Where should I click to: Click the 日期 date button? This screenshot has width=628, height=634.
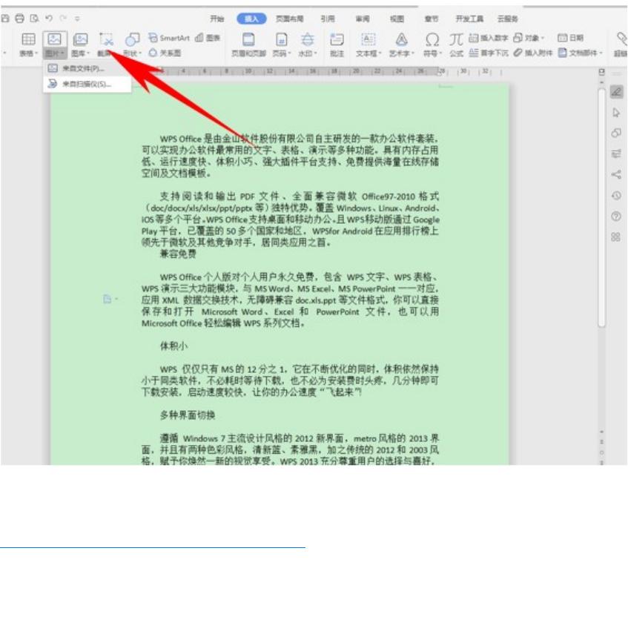571,38
